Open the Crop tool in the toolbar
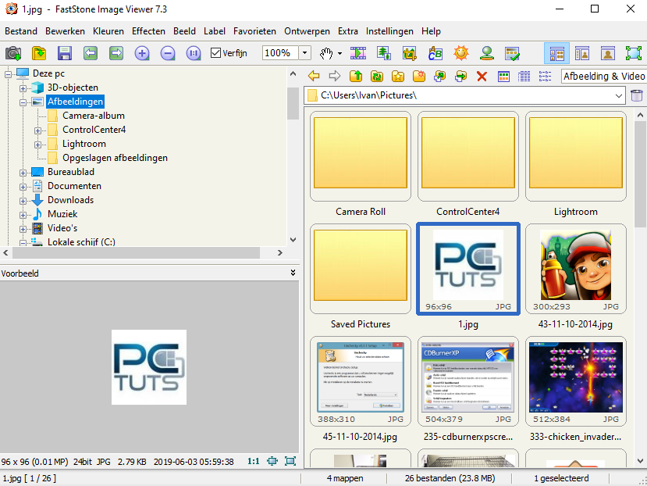 pyautogui.click(x=410, y=53)
